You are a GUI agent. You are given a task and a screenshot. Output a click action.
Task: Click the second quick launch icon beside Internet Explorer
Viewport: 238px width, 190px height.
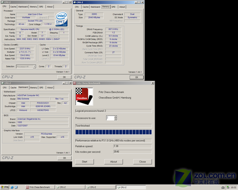[x=16, y=187]
